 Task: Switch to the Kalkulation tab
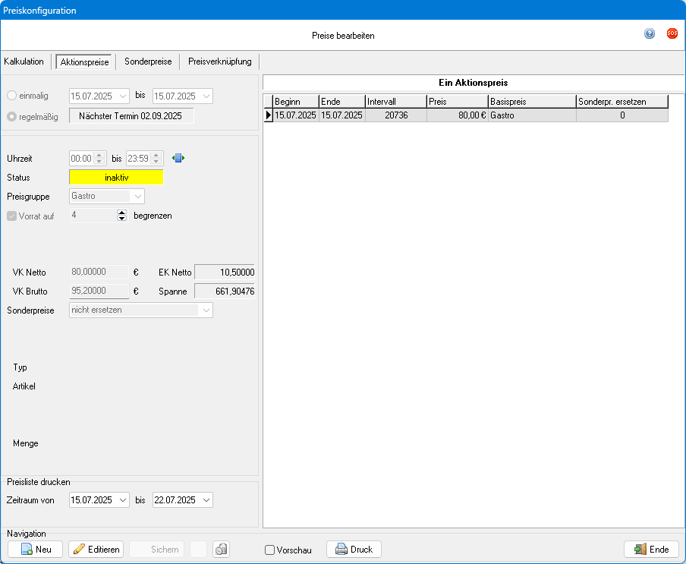click(24, 61)
